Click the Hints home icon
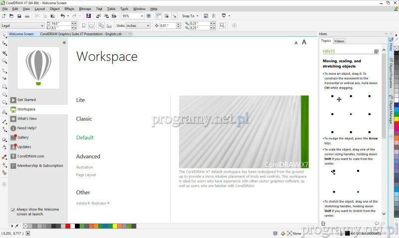The height and width of the screenshot is (238, 399). point(323,224)
